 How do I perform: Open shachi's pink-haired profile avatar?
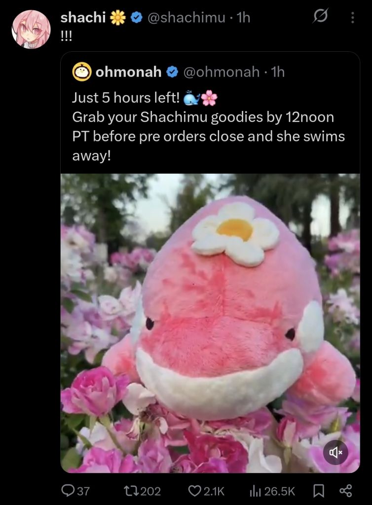coord(31,29)
